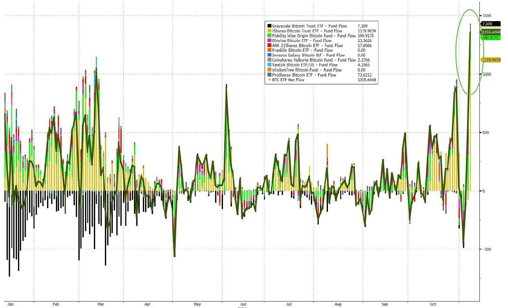Screen dimensions: 508x308
Task: Click the Franklin row's 0.00 value
Action: pos(361,50)
